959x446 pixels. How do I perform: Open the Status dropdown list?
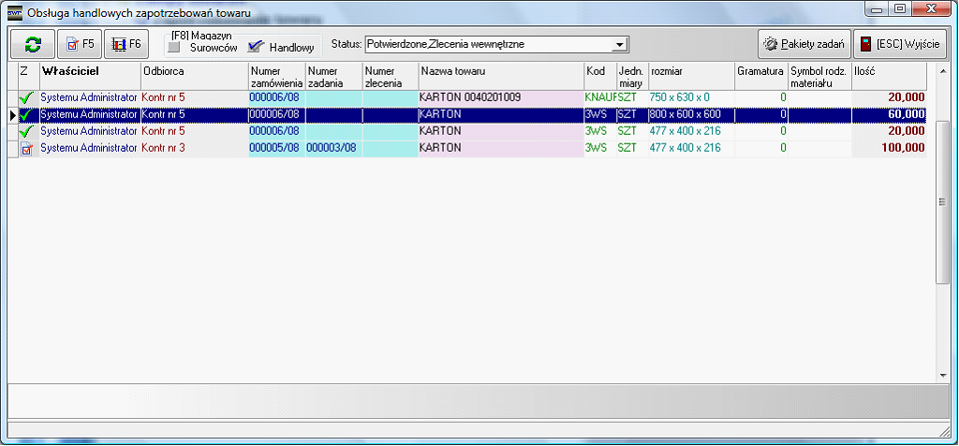coord(618,44)
